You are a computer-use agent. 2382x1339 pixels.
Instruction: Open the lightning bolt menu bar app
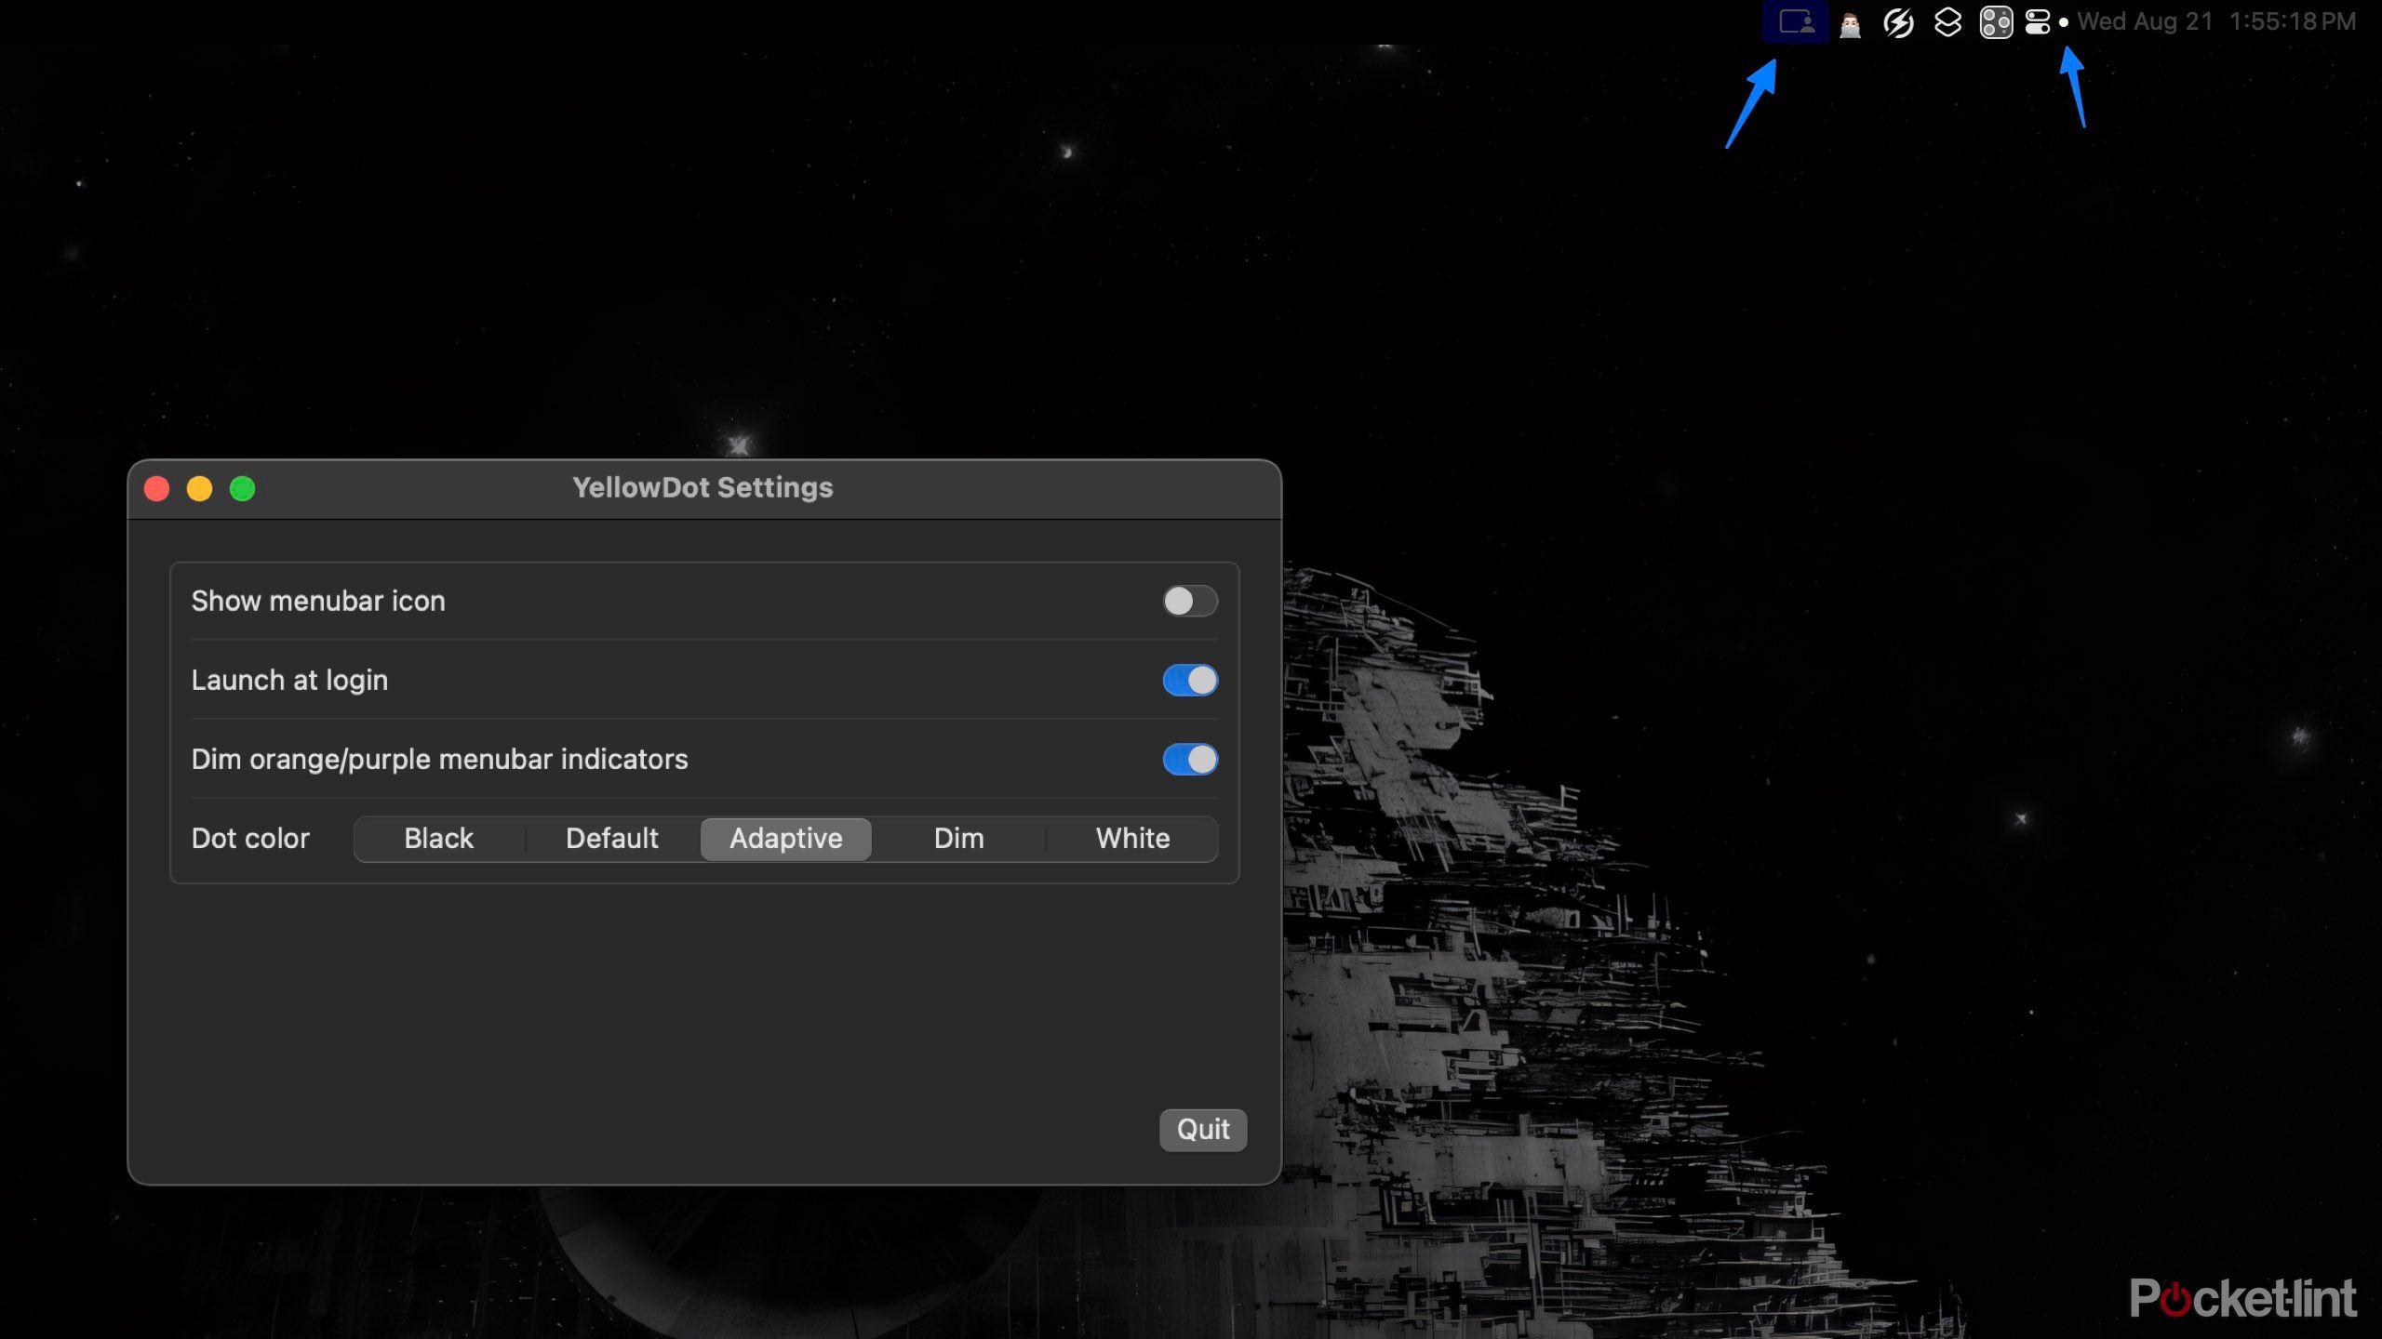(x=1898, y=22)
